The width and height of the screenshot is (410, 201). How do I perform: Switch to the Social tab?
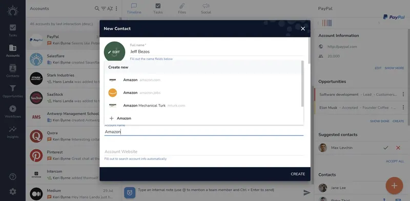[x=206, y=9]
